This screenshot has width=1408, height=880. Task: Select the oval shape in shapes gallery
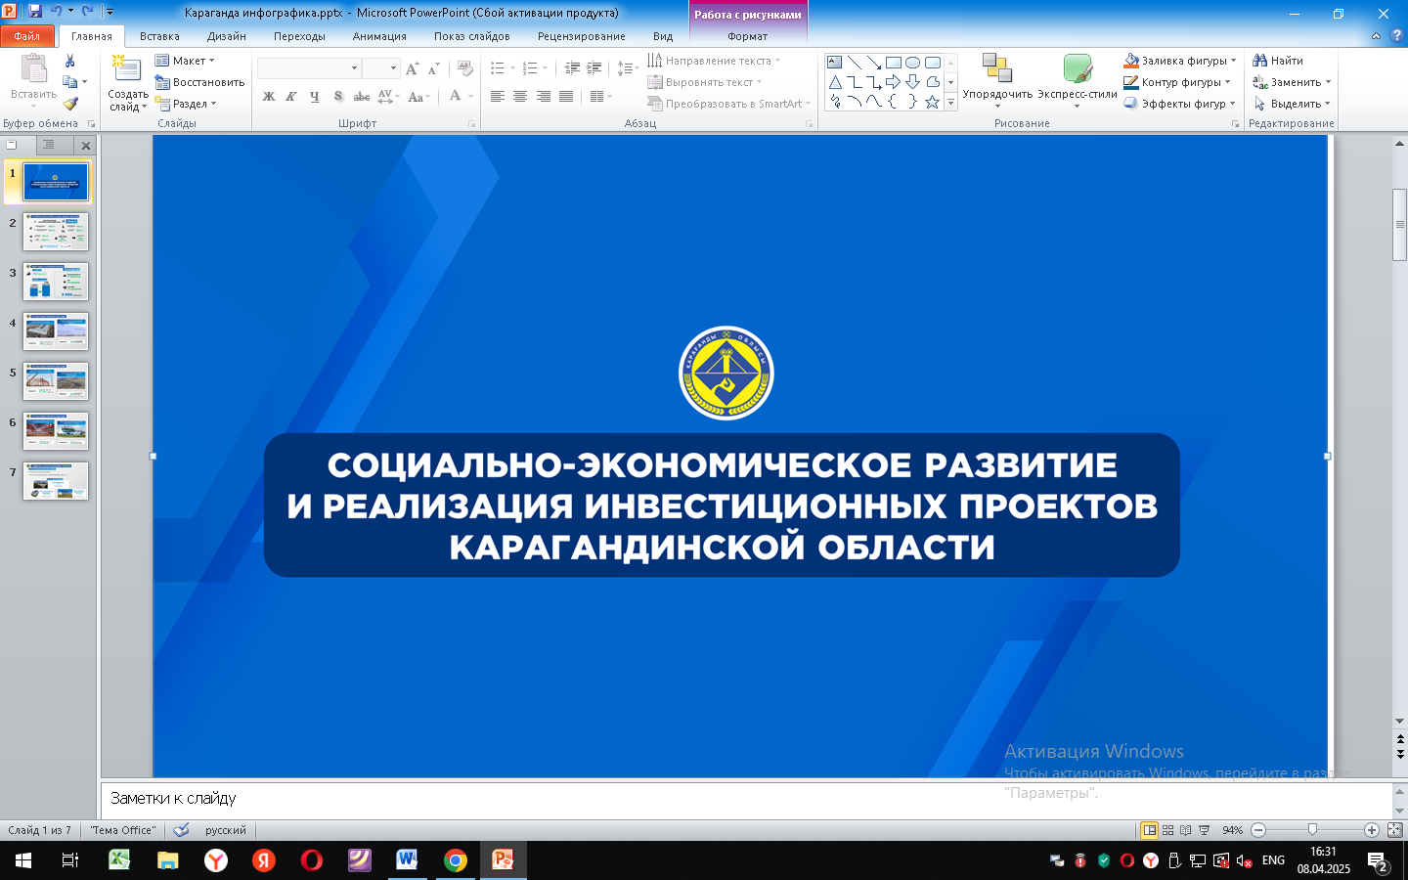(912, 63)
